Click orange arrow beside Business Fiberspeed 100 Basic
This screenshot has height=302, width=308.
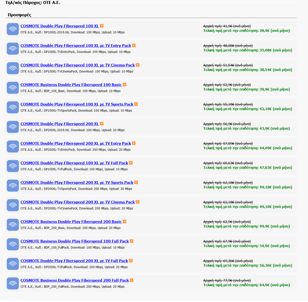click(x=125, y=85)
